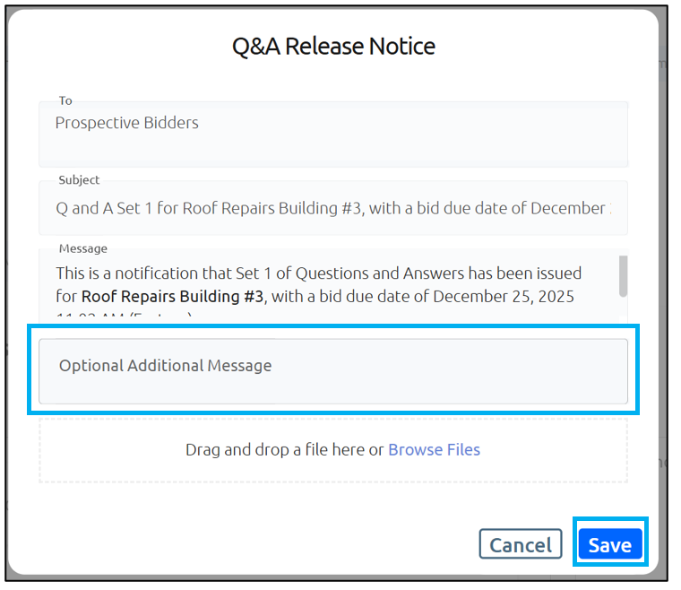Click the "Drag and drop a file here" text

tap(284, 449)
